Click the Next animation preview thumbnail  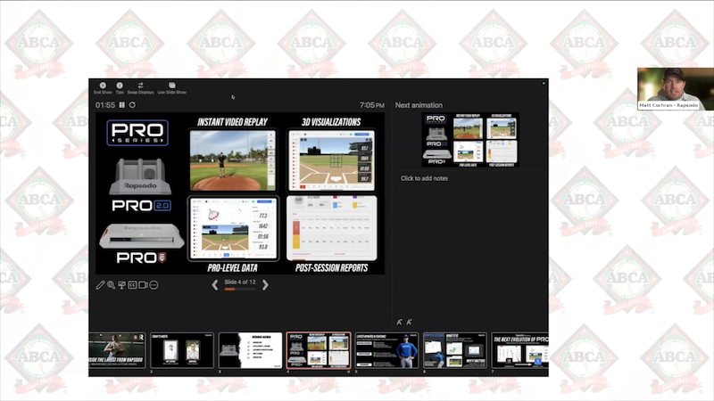tap(470, 140)
